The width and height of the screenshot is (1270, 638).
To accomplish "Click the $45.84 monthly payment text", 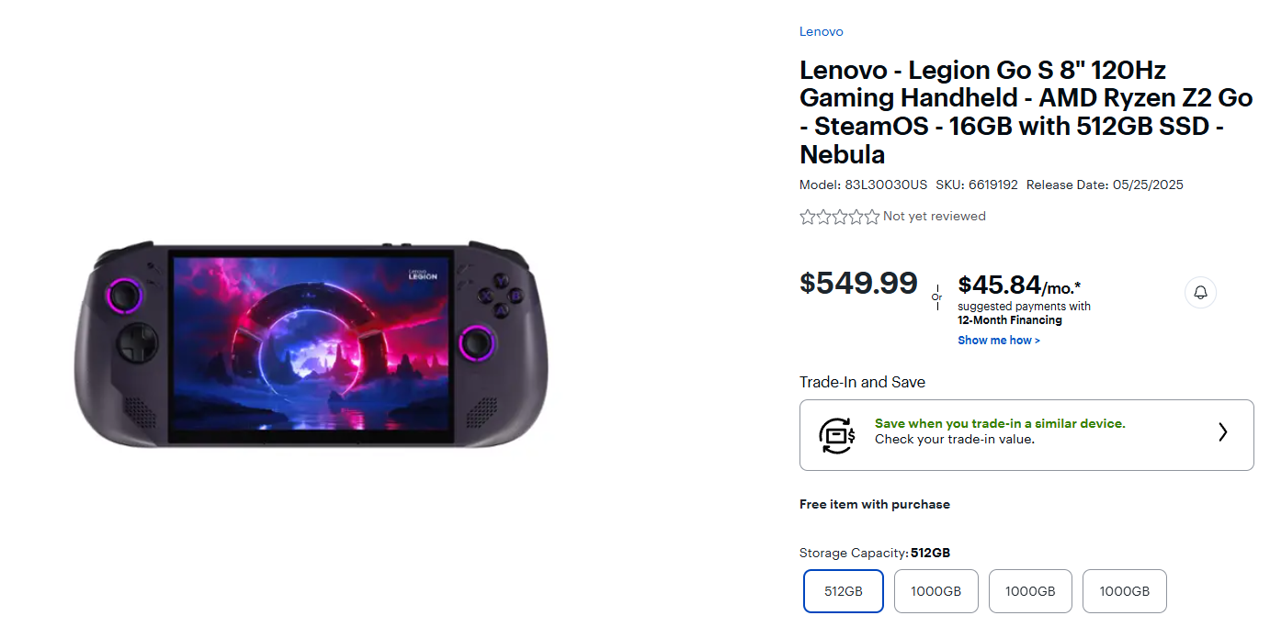I will coord(999,285).
